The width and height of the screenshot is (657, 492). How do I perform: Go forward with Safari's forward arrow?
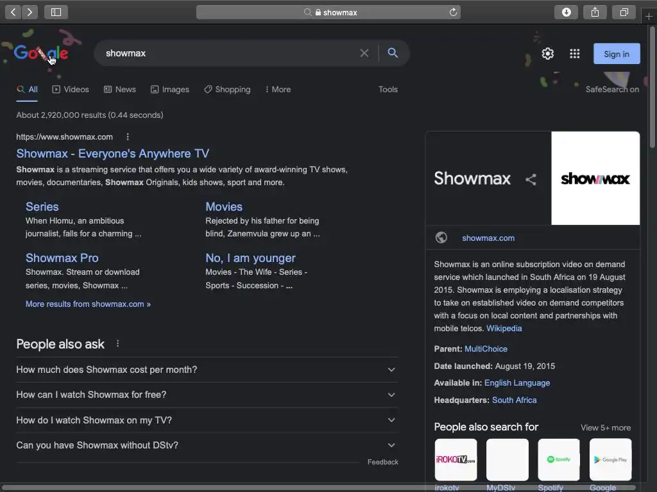pos(30,12)
